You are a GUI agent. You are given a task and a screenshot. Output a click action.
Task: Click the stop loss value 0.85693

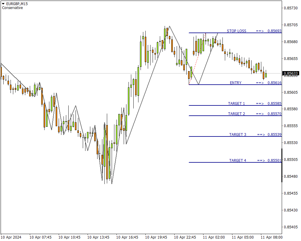click(x=275, y=31)
